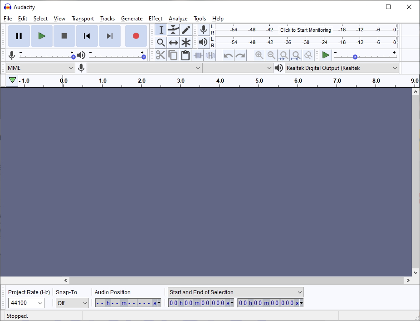Click the Zoom Out icon
Viewport: 420px width, 321px height.
[x=271, y=55]
